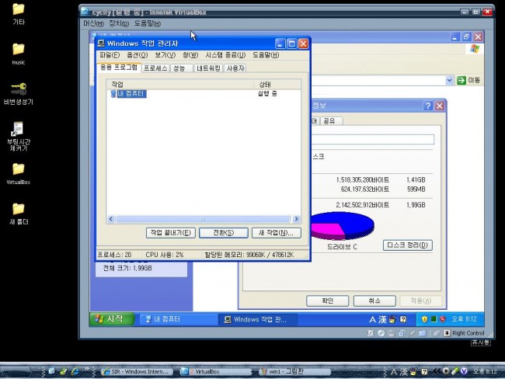Open the 옵션(O) menu in Task Manager
Screen dimensions: 505x379
click(138, 55)
